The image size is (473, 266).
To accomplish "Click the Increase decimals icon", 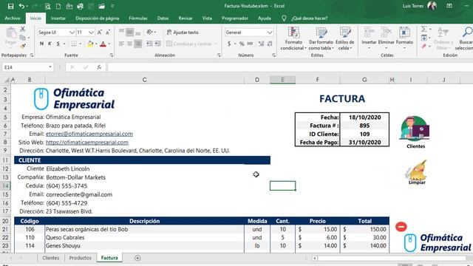I will [261, 44].
